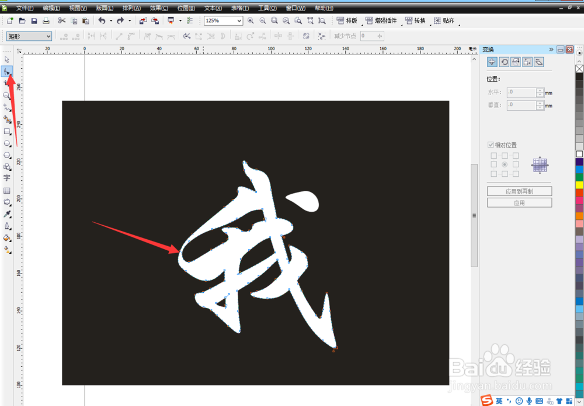Click the 转换 button
The width and height of the screenshot is (584, 406).
[415, 21]
